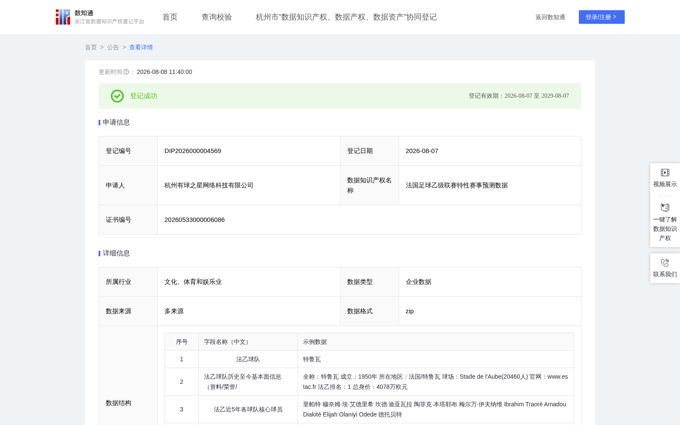Select the certificate number 20260533000006086
The width and height of the screenshot is (680, 425).
(195, 220)
